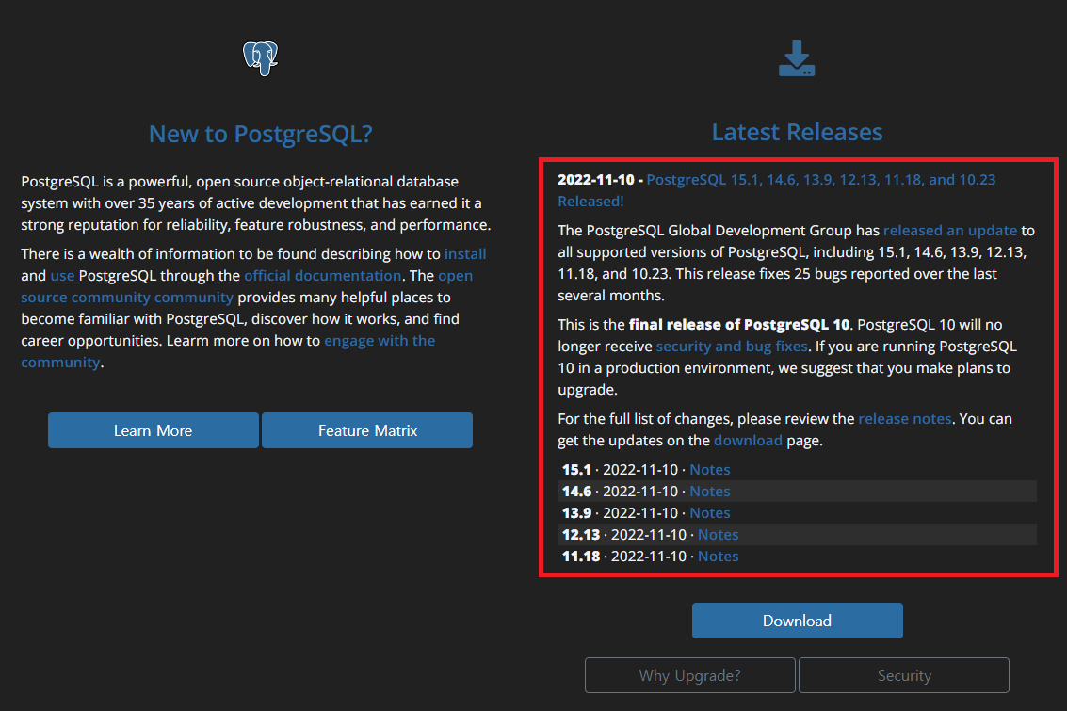Click the download tray icon above Latest Releases
The height and width of the screenshot is (711, 1067).
[x=797, y=58]
